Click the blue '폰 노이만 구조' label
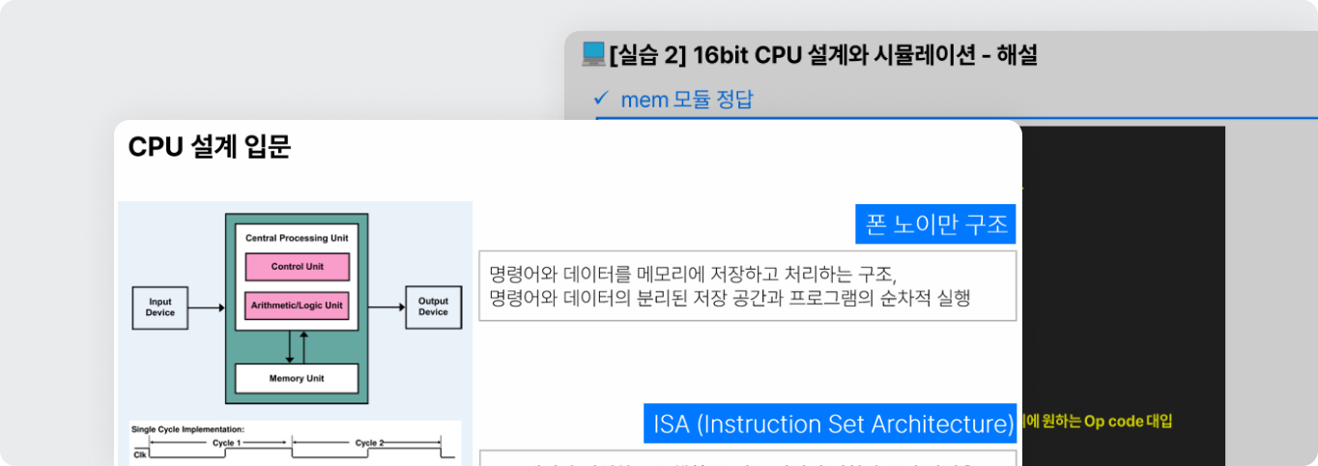This screenshot has height=466, width=1318. click(x=935, y=224)
